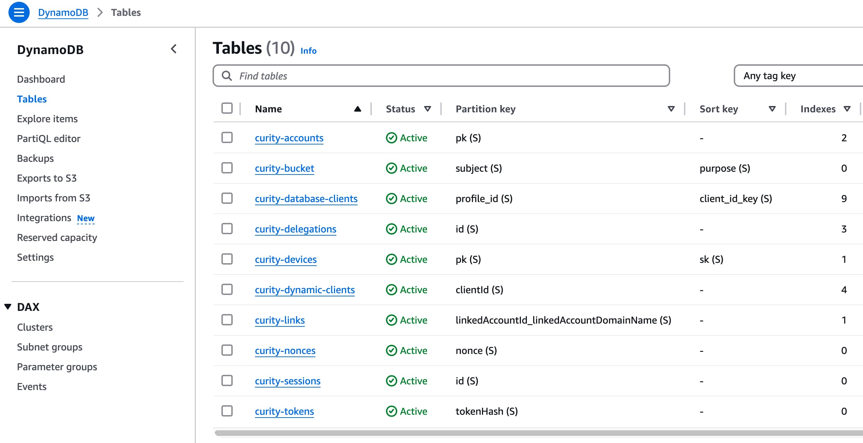
Task: Open the hamburger navigation menu icon
Action: pyautogui.click(x=19, y=12)
